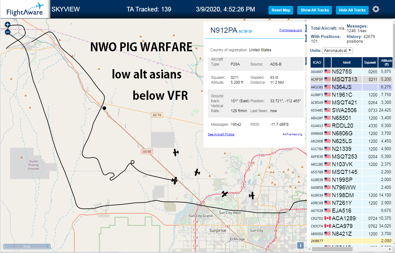Click the N912PA aircraft title
This screenshot has height=253, width=395.
(x=224, y=30)
